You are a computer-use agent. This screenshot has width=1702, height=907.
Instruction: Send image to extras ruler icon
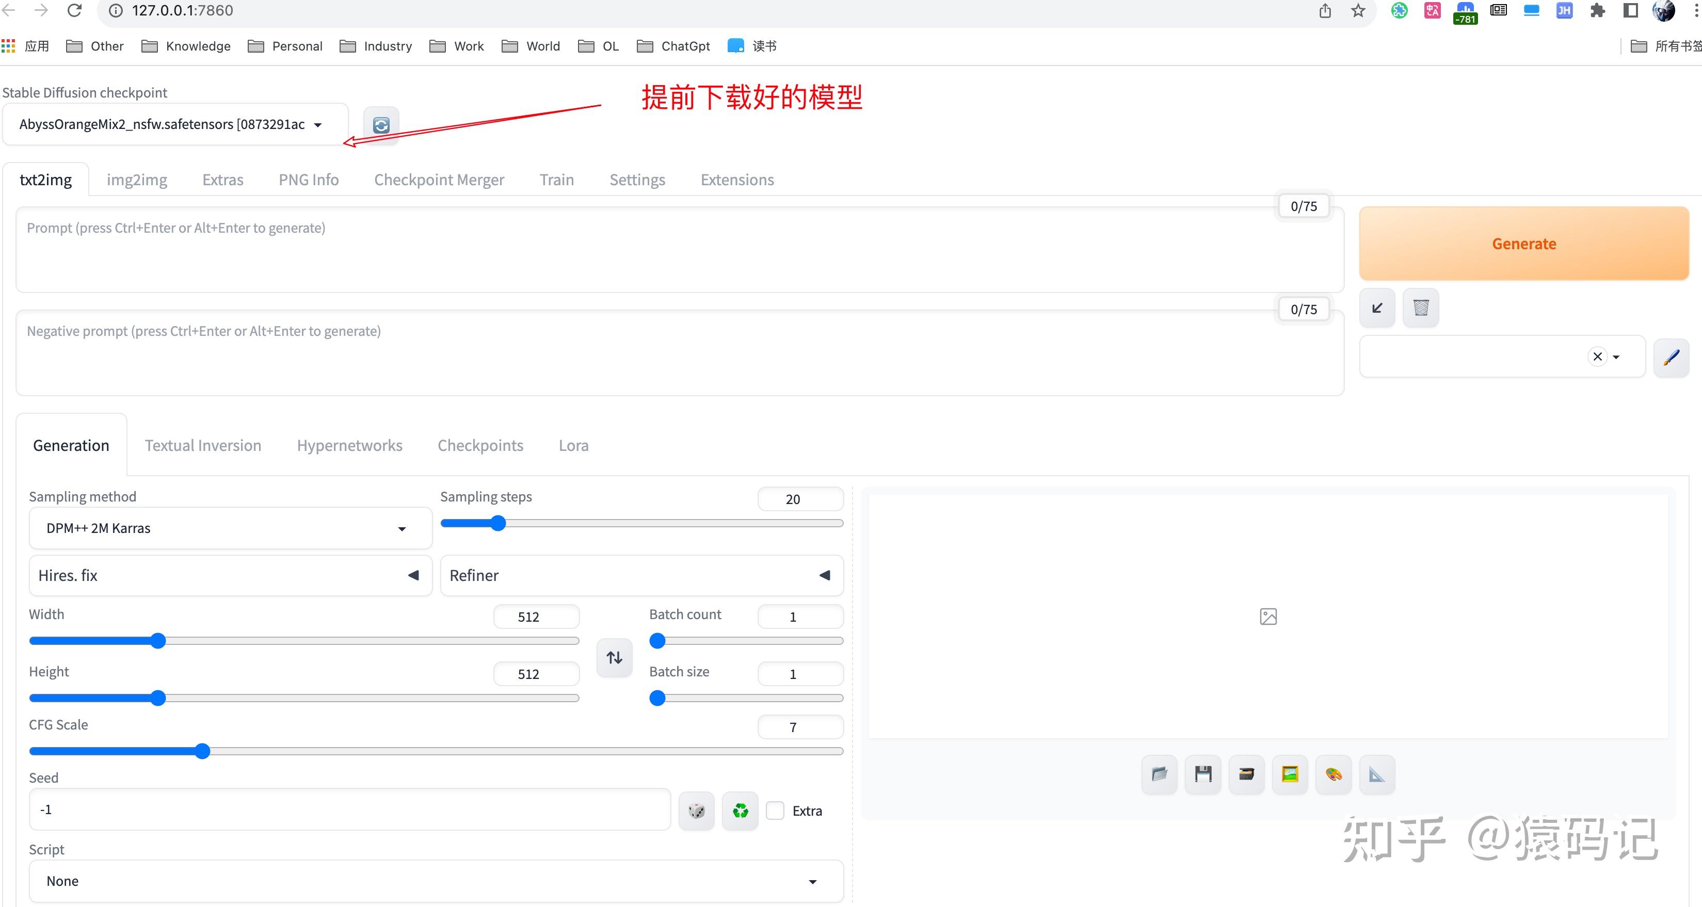pyautogui.click(x=1377, y=774)
